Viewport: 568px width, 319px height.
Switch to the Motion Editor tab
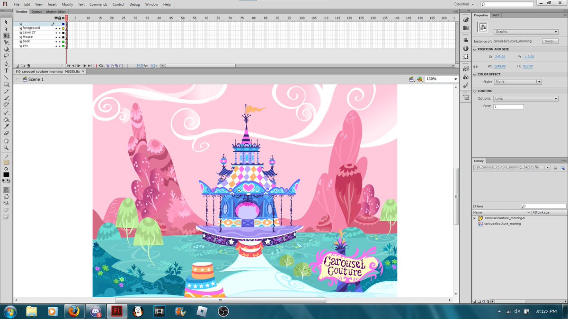point(56,11)
